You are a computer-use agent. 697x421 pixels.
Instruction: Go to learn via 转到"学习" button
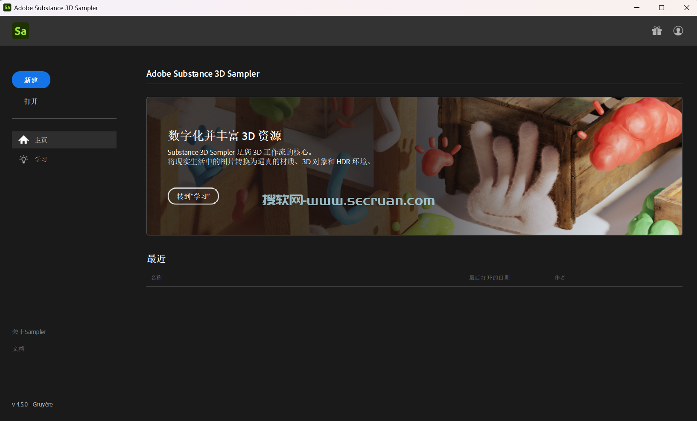pyautogui.click(x=193, y=196)
